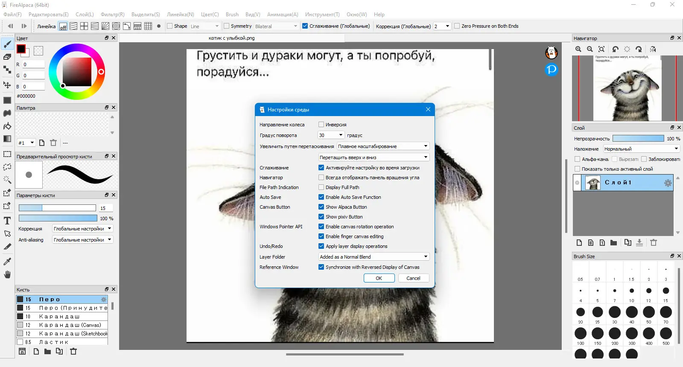Pick the Eyedropper tool
Image resolution: width=683 pixels, height=367 pixels.
(x=7, y=262)
